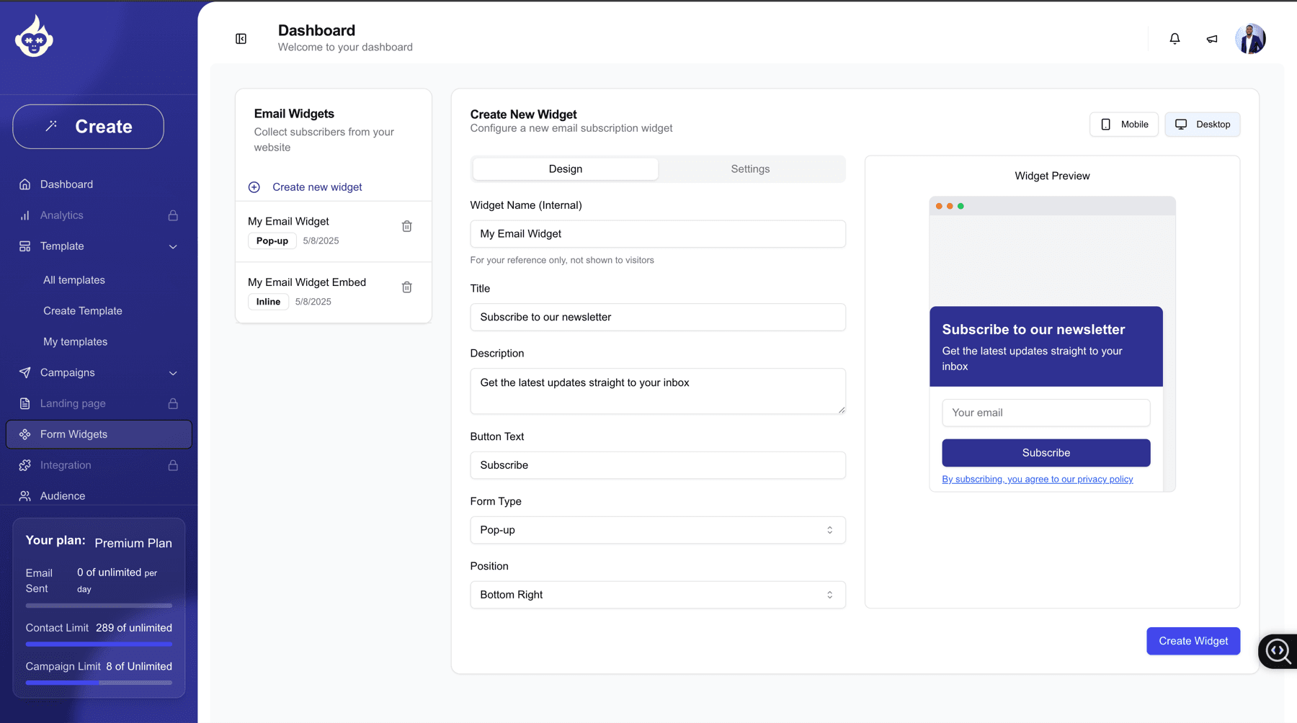Viewport: 1297px width, 723px height.
Task: Delete My Email Widget with trash icon
Action: coord(407,226)
